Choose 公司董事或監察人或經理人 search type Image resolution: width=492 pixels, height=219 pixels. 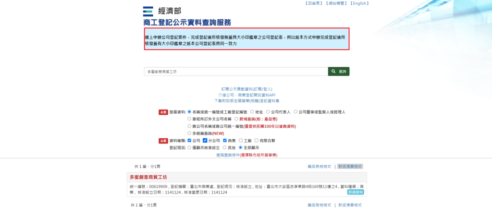(295, 112)
